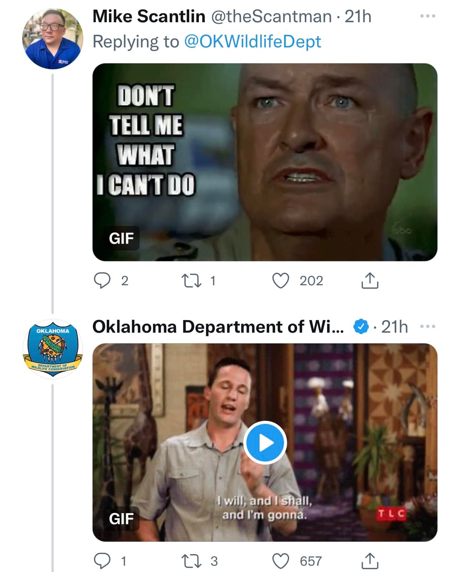
Task: Open the "Don't tell me what I can't do" GIF
Action: pos(265,162)
